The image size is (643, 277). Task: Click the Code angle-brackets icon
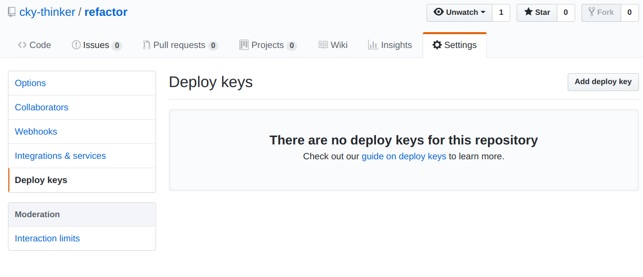click(22, 45)
